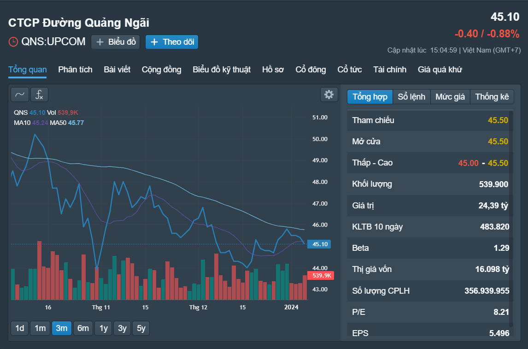This screenshot has width=528, height=349.
Task: Select the Thống kê panel tab
Action: click(x=492, y=97)
